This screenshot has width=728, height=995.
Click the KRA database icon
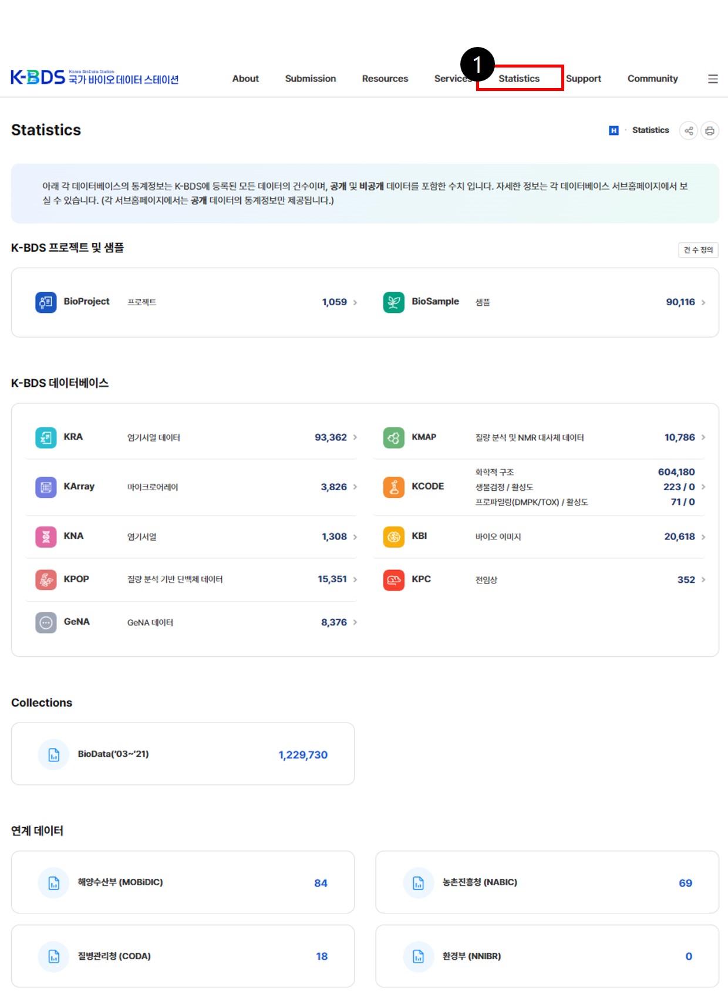point(46,438)
